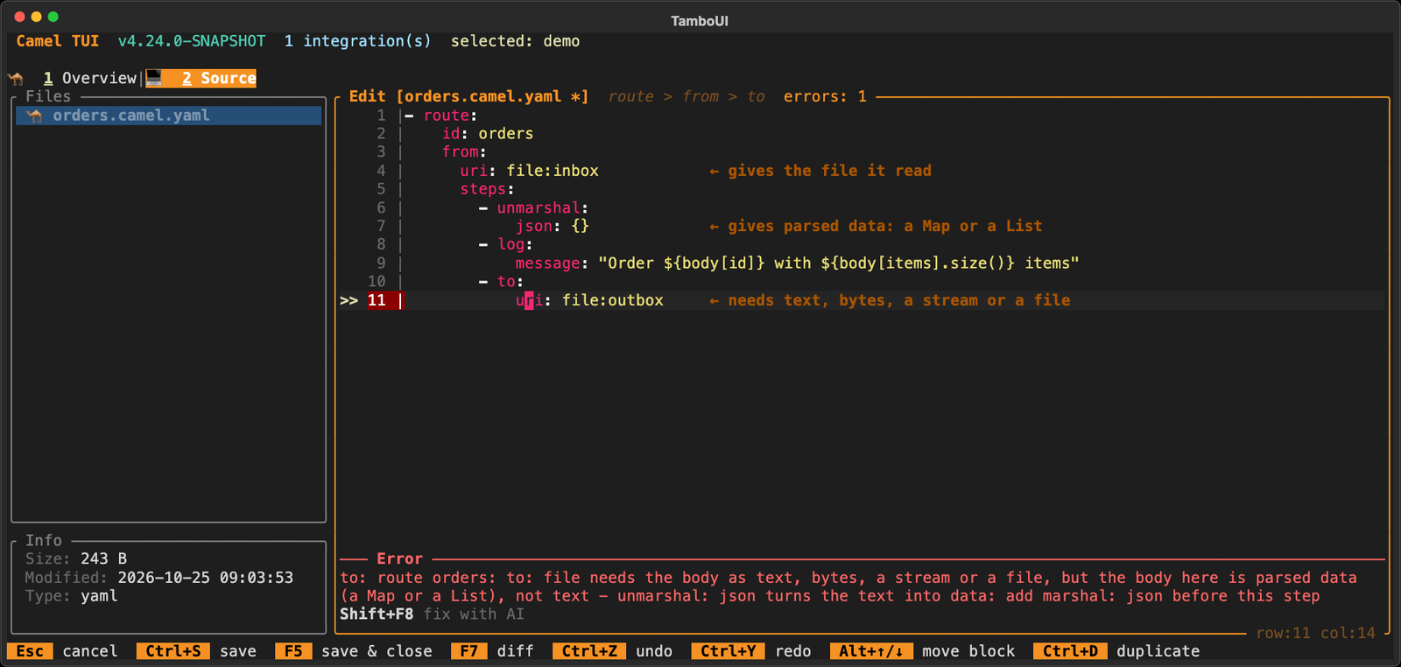Click the 'uri: file:inbox' text
1401x667 pixels.
click(530, 171)
